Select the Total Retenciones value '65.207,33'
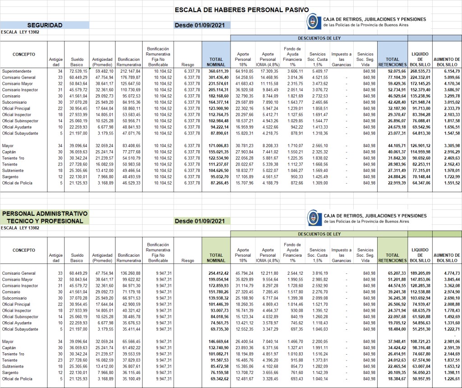This screenshot has height=388, width=462. click(397, 273)
